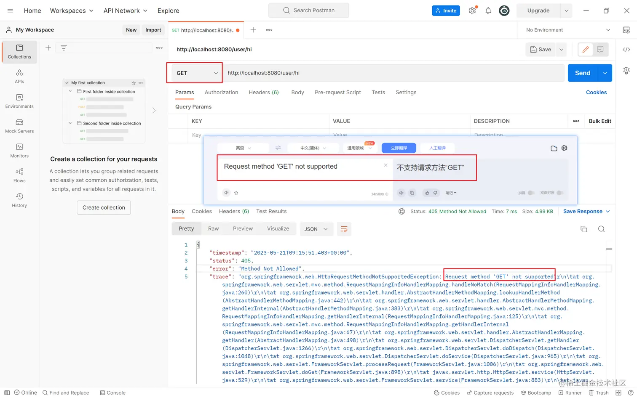Open the Tests tab
The width and height of the screenshot is (637, 398).
378,93
